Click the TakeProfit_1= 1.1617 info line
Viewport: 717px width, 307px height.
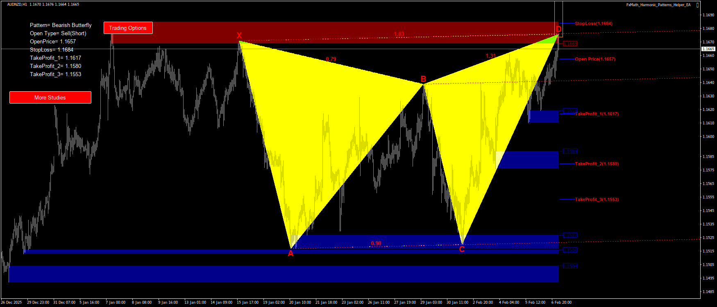[56, 58]
